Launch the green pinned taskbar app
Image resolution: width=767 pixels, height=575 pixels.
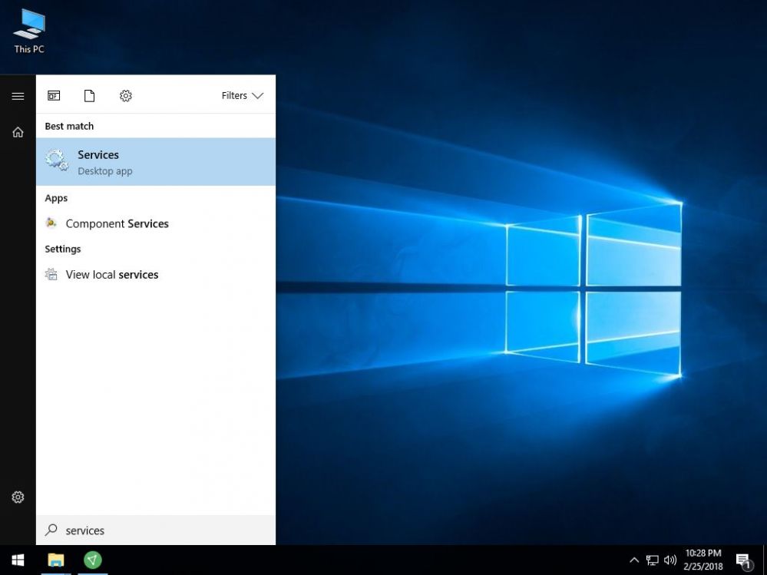pyautogui.click(x=92, y=560)
